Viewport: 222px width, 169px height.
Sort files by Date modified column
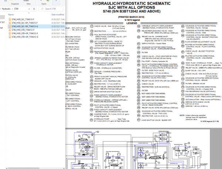(x=58, y=14)
